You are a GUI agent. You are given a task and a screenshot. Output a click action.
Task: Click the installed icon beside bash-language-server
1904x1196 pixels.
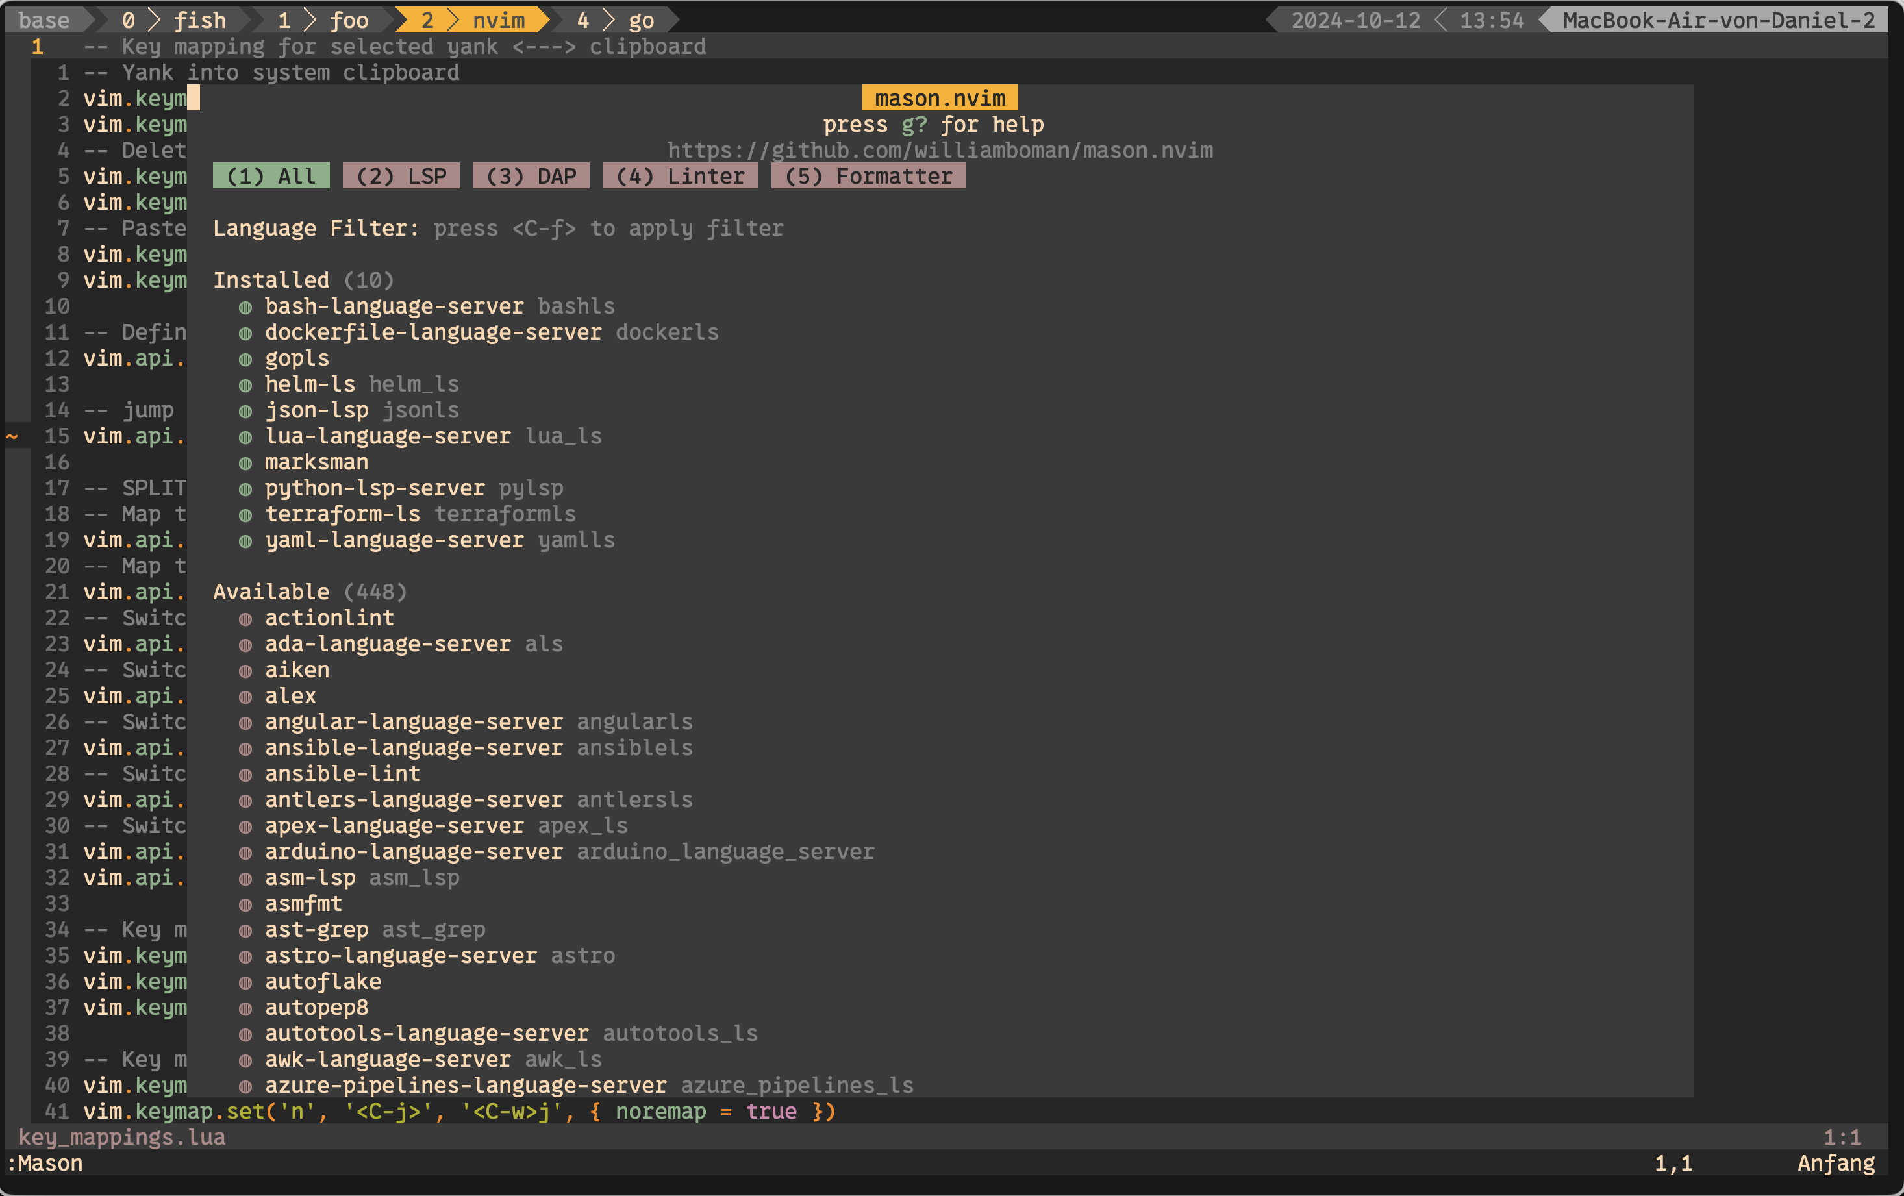pos(245,308)
